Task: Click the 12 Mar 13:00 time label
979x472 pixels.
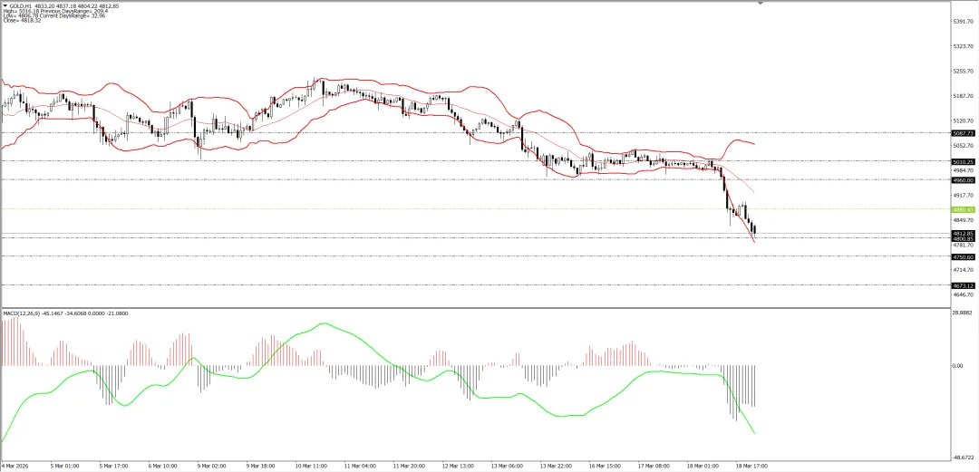Action: click(458, 467)
